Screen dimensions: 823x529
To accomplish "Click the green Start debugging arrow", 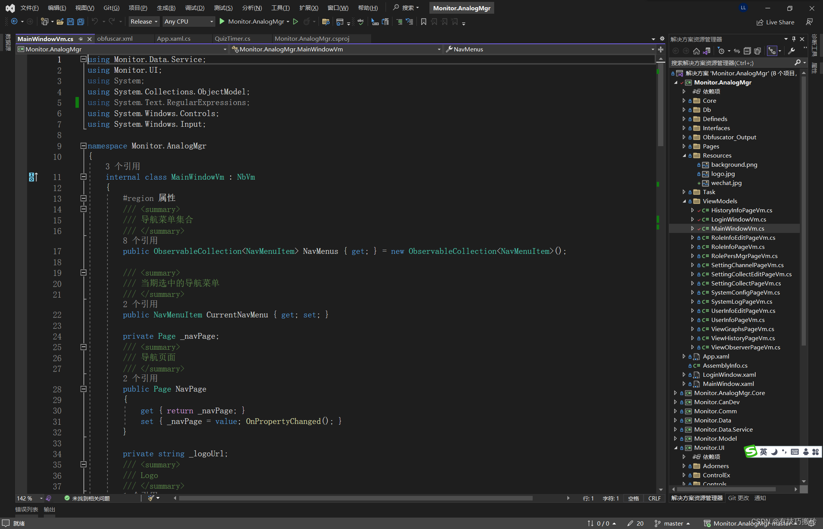I will (x=222, y=22).
